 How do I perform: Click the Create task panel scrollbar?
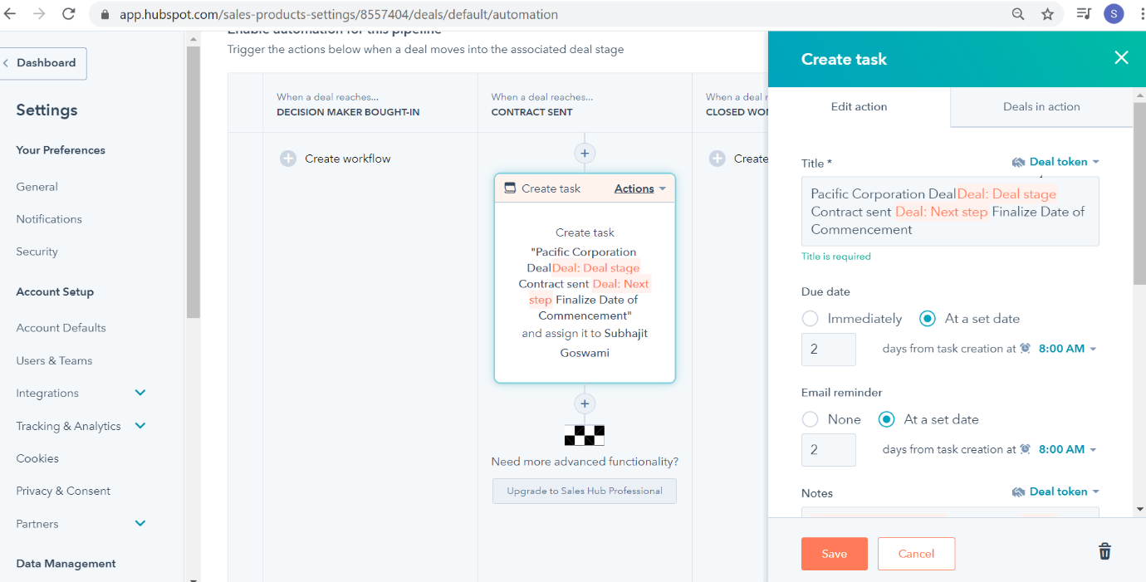pyautogui.click(x=1139, y=194)
